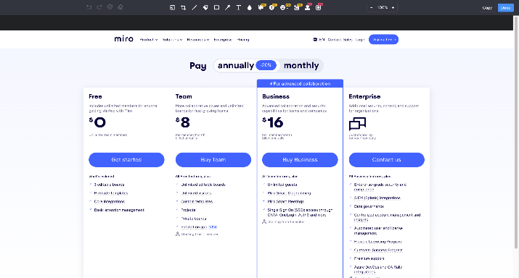Click the vertical scrollbar thumb on the right
The image size is (519, 278).
point(515,132)
